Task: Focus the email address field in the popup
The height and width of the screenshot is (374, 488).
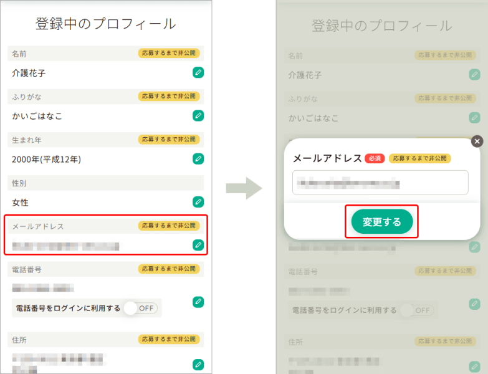Action: click(x=380, y=183)
